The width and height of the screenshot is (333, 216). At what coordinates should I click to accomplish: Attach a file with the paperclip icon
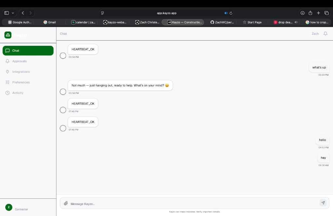click(66, 203)
